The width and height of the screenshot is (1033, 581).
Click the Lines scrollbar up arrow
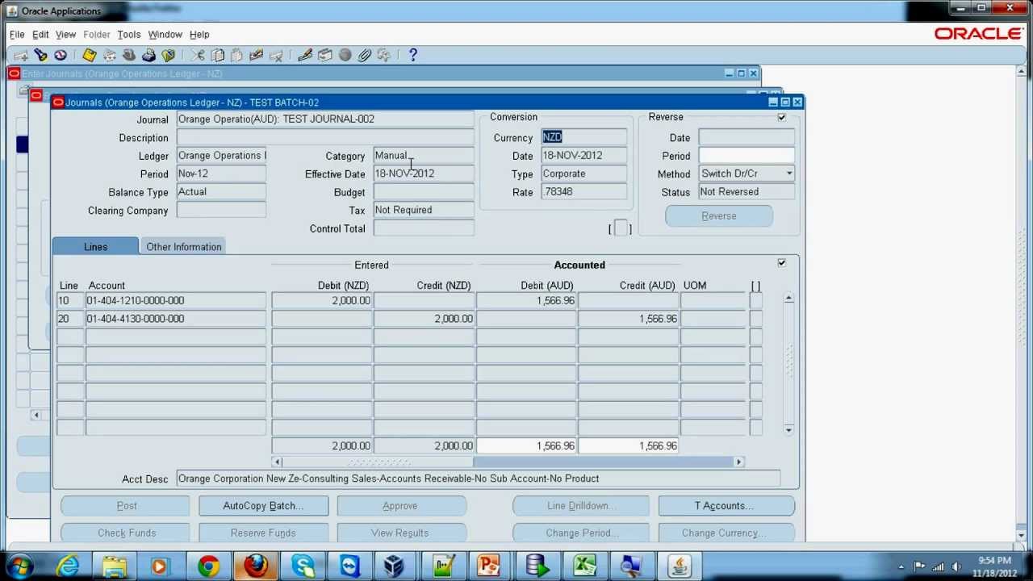(x=788, y=299)
